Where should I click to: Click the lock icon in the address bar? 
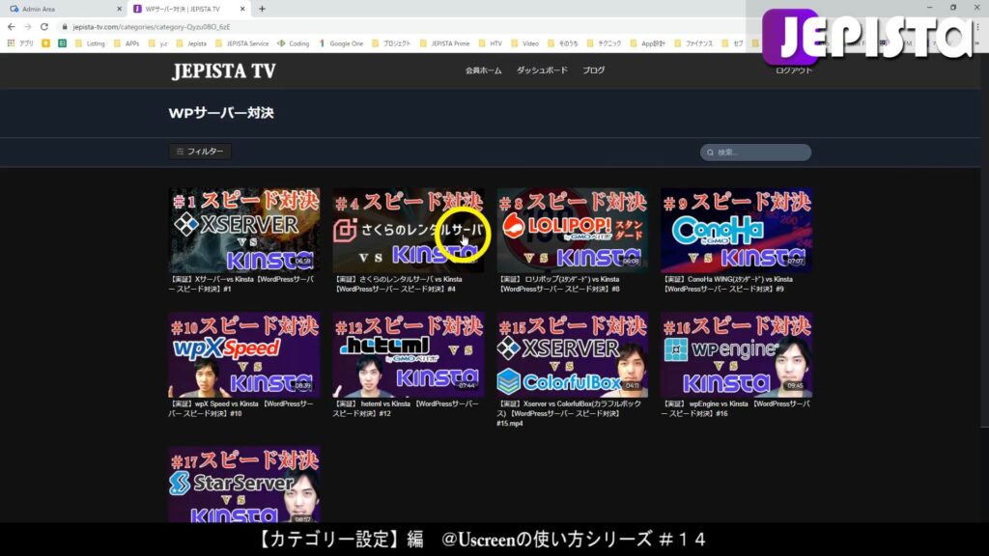(65, 27)
